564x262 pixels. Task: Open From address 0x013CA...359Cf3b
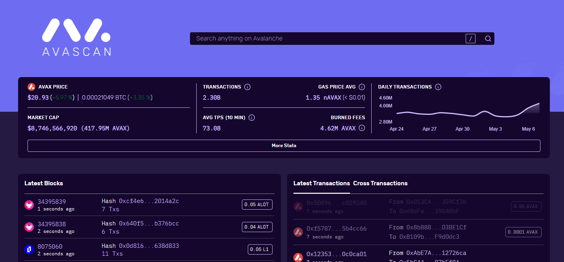point(437,202)
